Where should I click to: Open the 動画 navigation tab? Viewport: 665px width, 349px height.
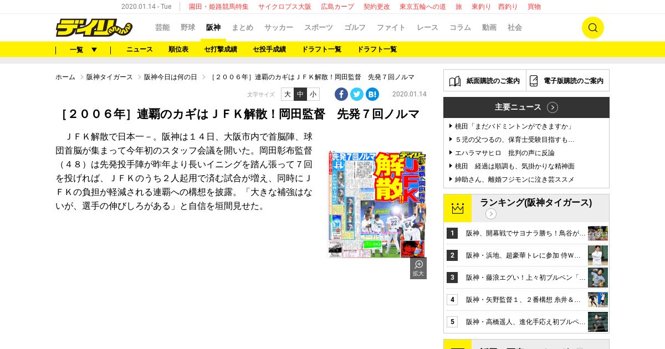[489, 28]
